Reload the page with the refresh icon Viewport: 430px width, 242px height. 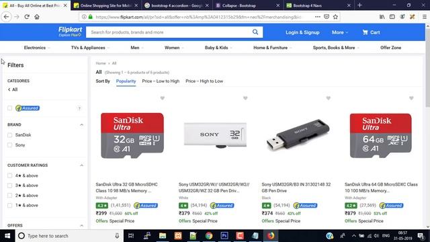27,17
